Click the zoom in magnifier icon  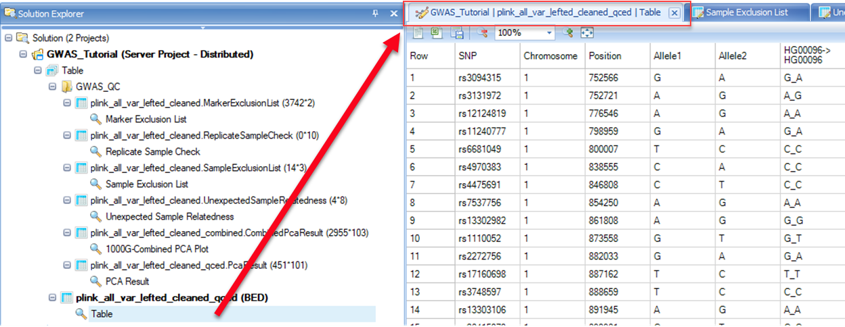pos(569,33)
